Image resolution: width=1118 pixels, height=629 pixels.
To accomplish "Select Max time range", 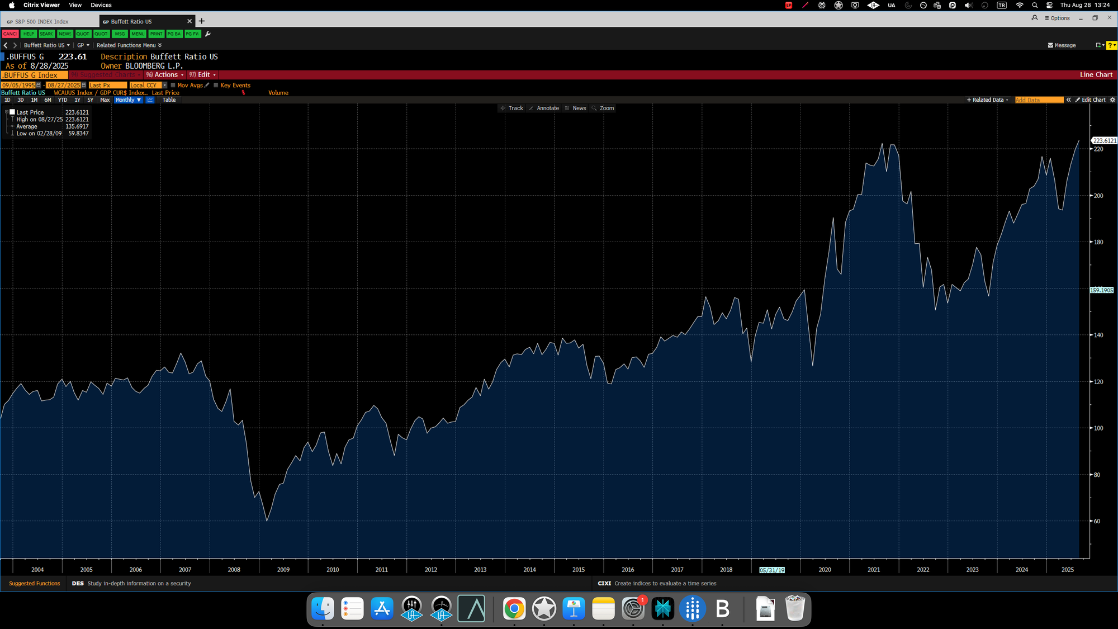I will (x=105, y=100).
